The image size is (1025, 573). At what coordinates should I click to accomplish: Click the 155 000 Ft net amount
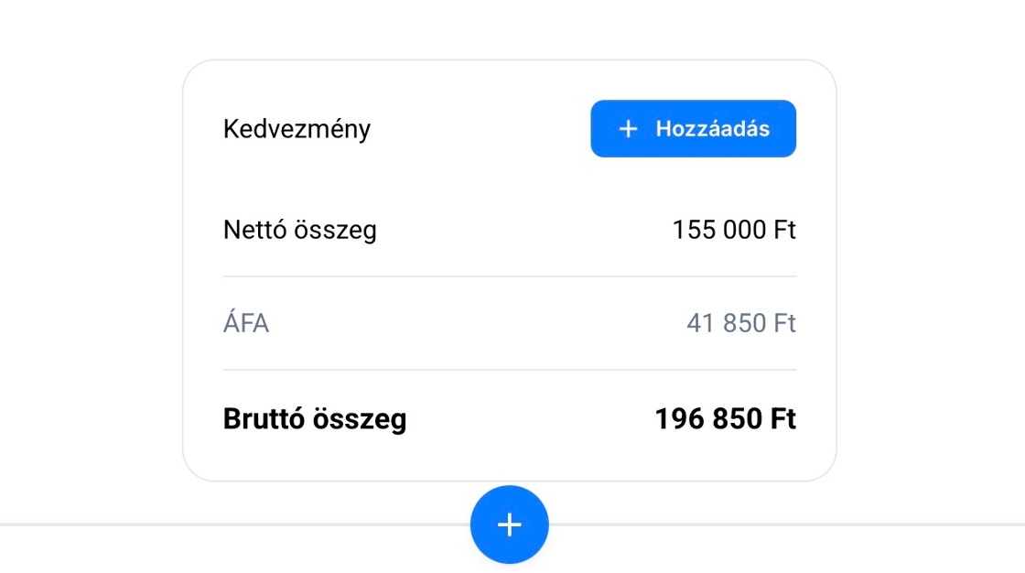click(734, 230)
